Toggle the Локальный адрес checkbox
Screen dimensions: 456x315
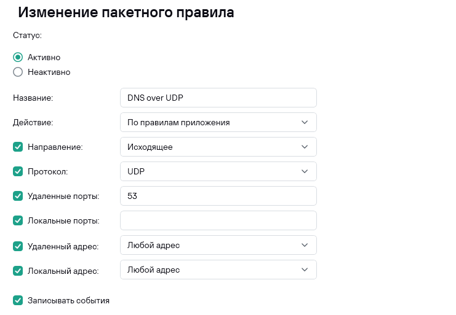[x=18, y=270]
